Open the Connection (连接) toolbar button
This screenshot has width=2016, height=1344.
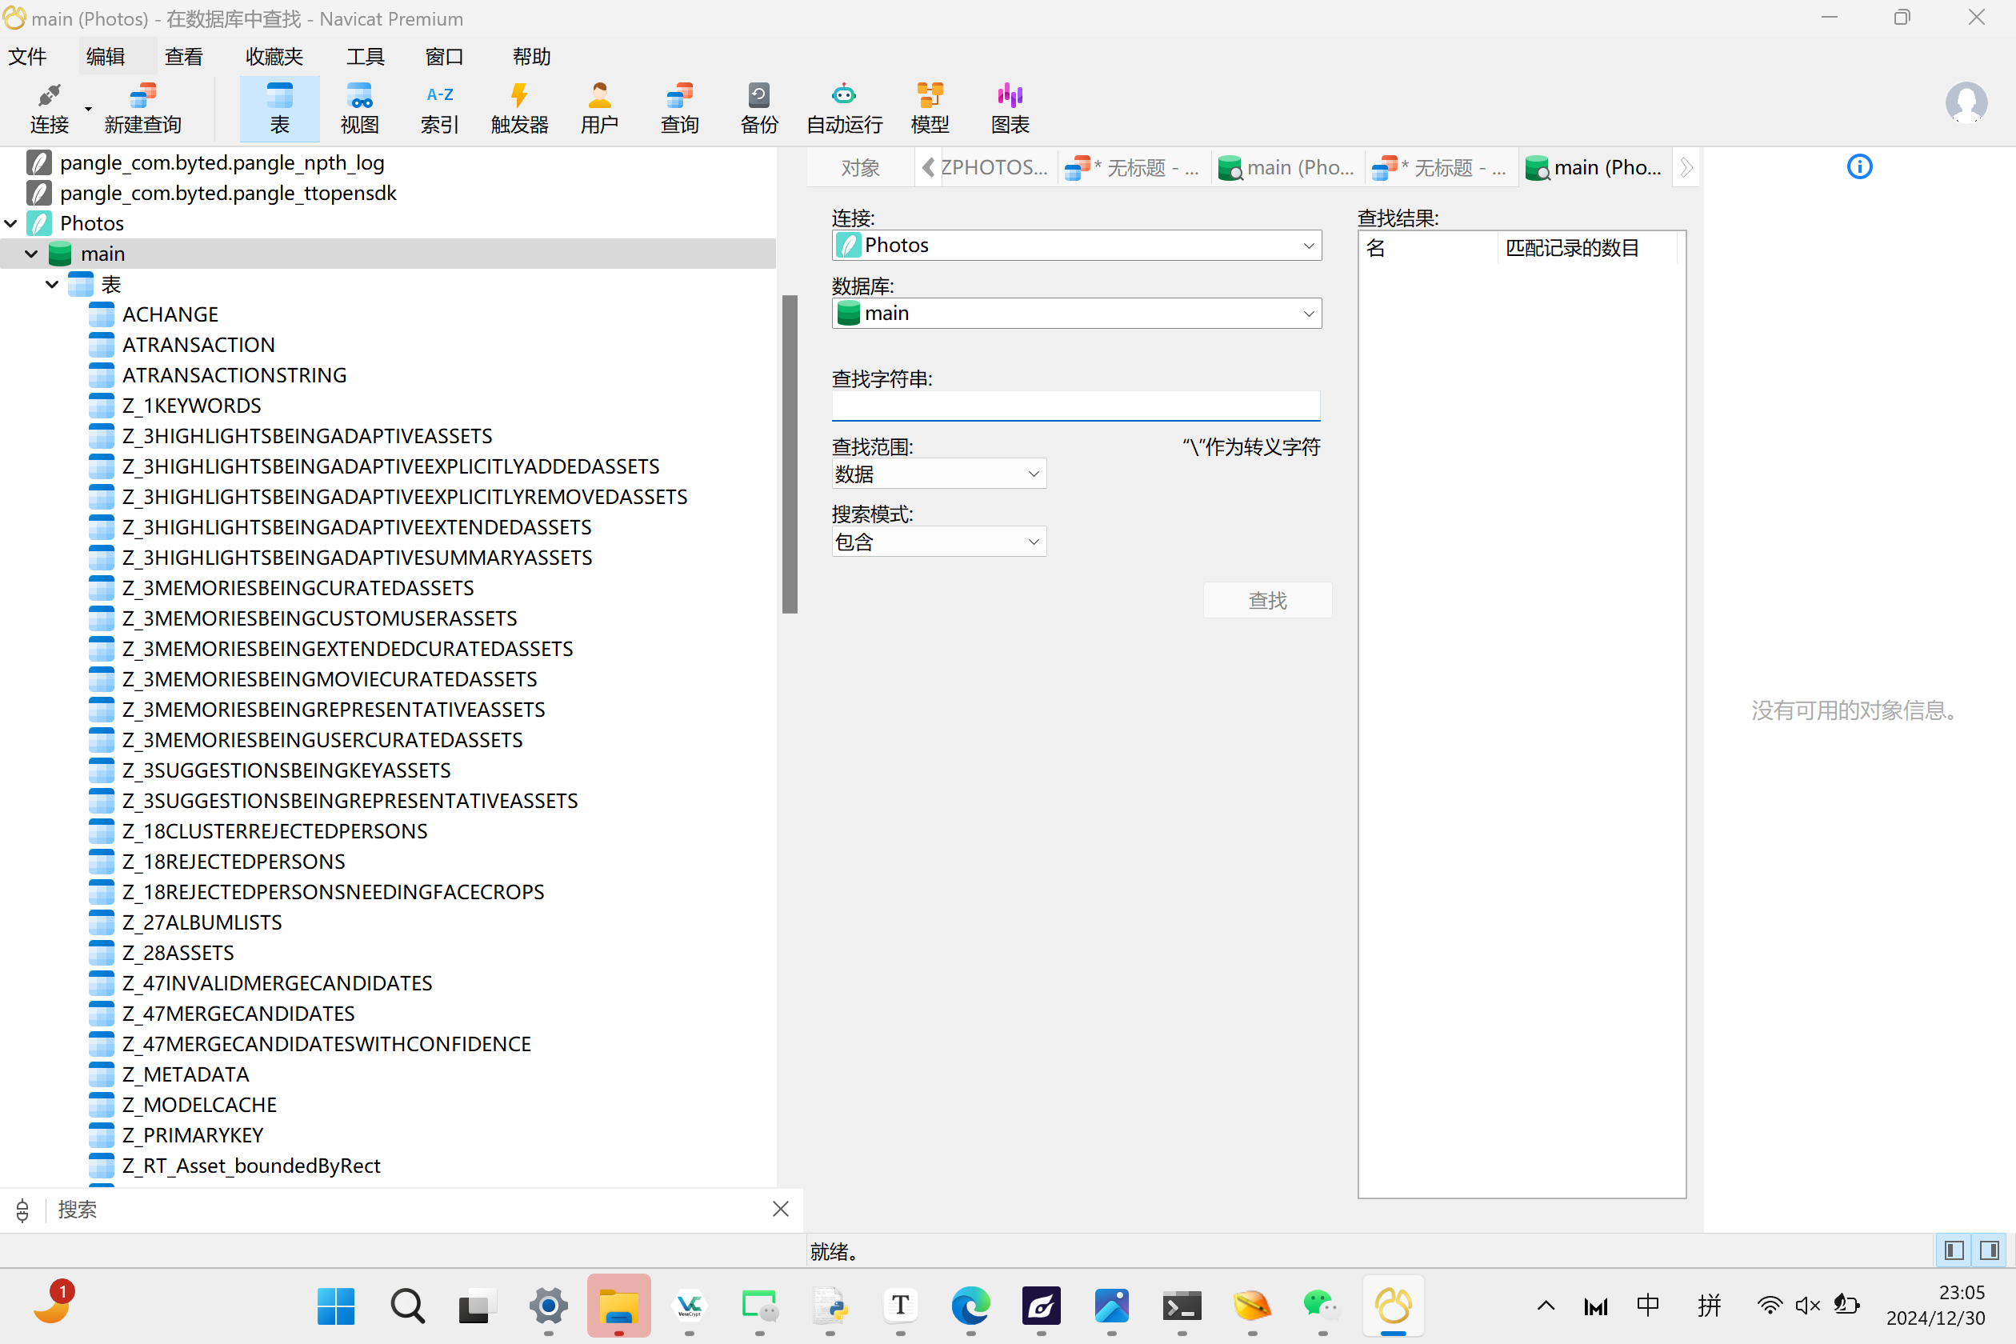pos(49,109)
